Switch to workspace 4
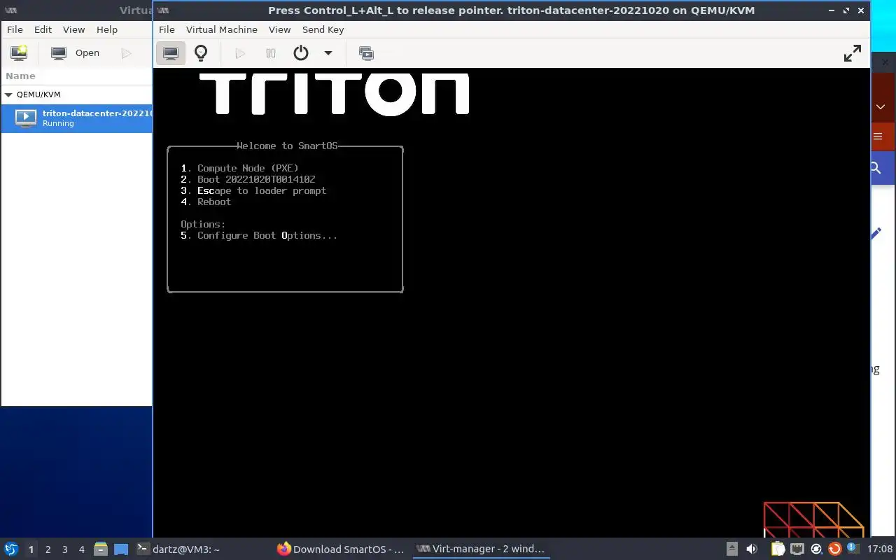Screen dimensions: 896x560 click(x=81, y=549)
